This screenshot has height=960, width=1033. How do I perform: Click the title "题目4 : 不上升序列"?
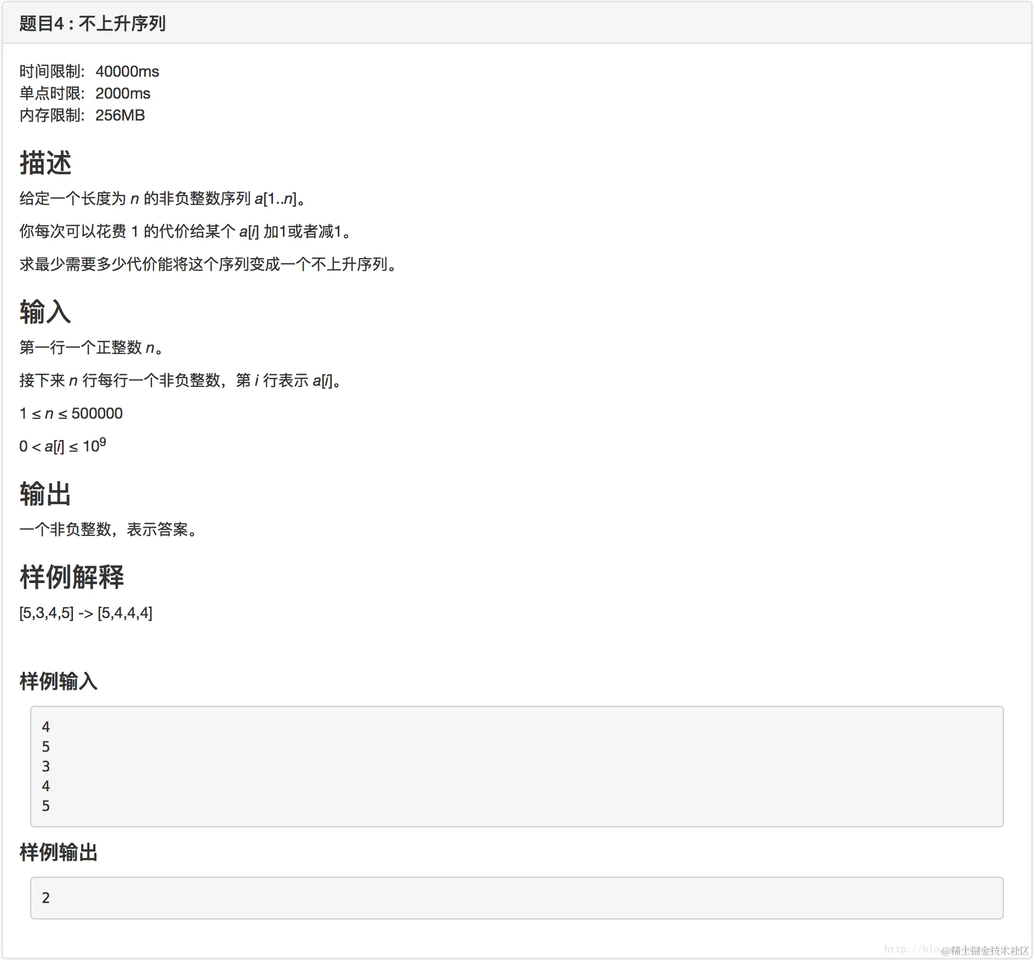92,24
